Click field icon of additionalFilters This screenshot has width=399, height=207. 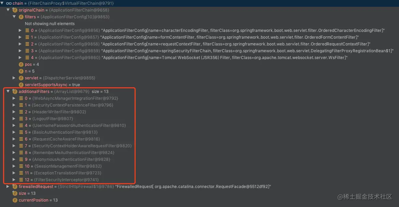[x=15, y=92]
